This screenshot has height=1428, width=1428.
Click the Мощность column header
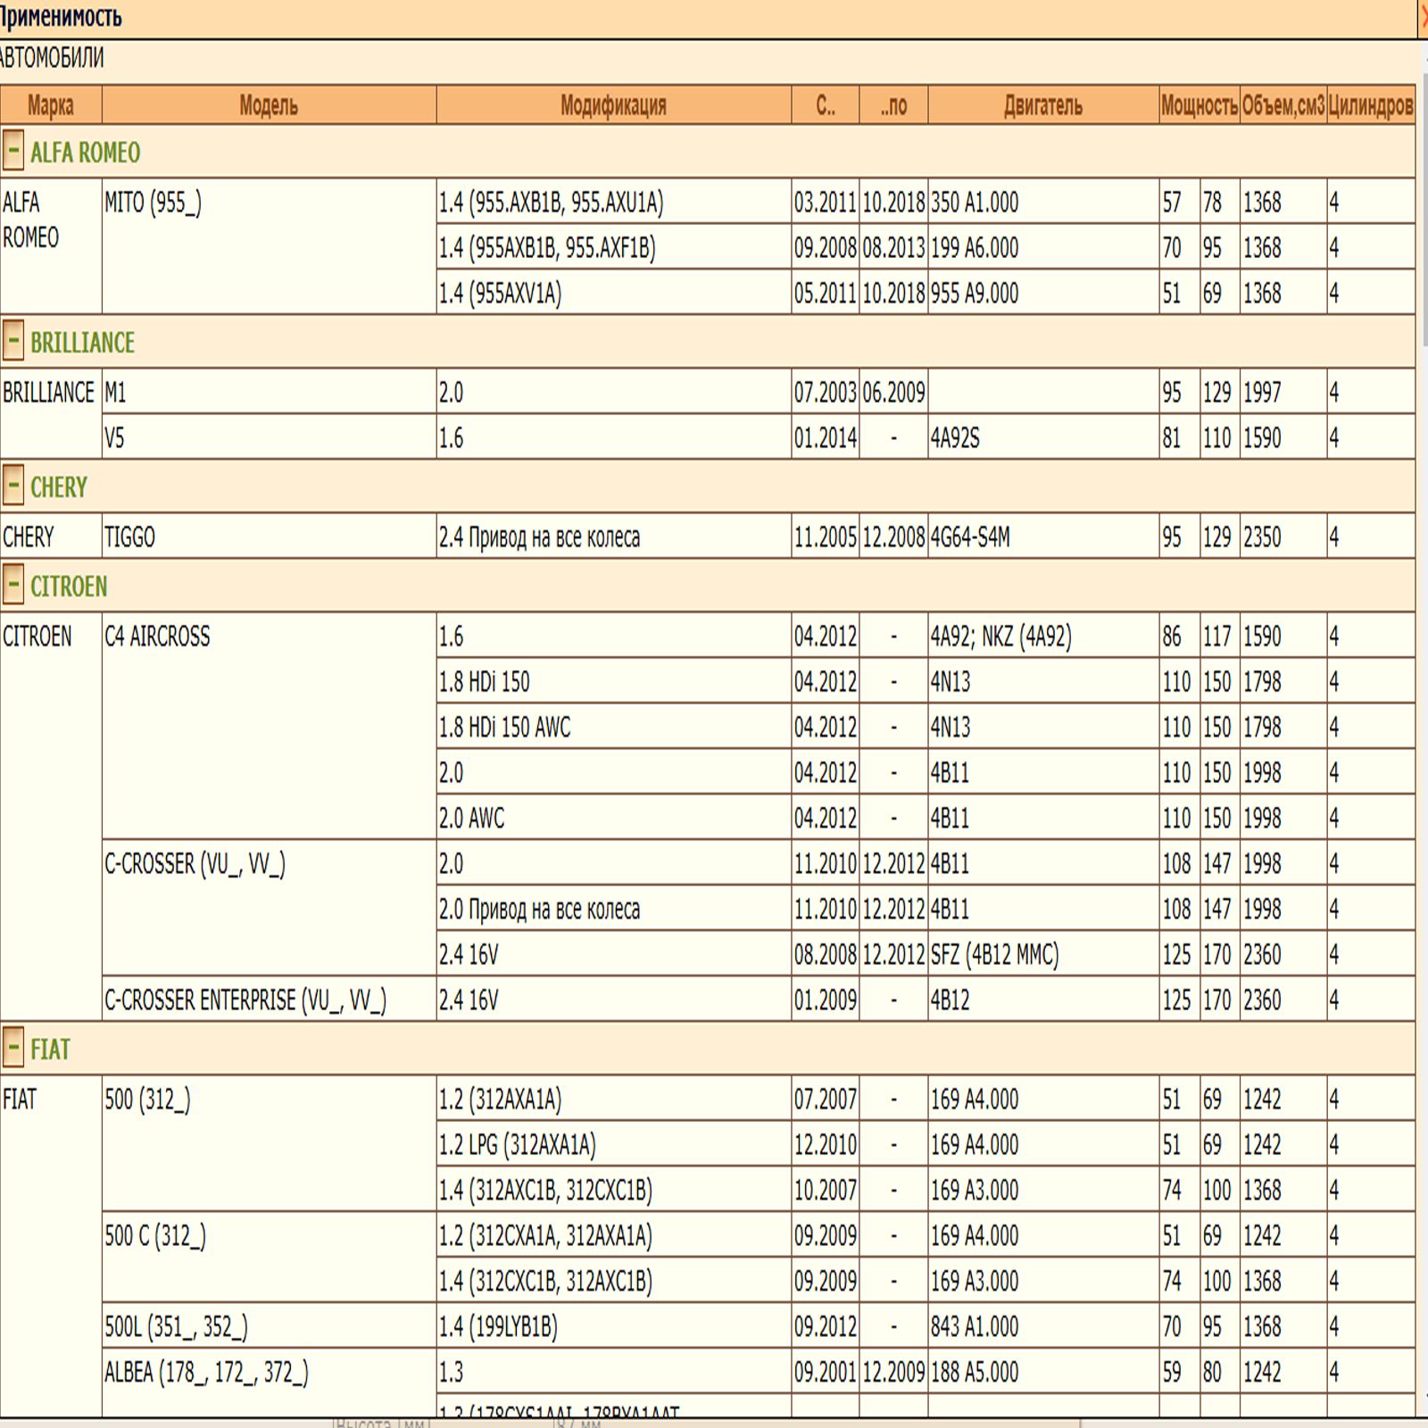click(x=1199, y=105)
